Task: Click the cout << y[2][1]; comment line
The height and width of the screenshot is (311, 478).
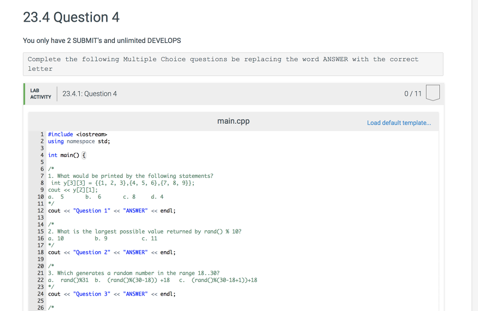Action: (x=73, y=190)
